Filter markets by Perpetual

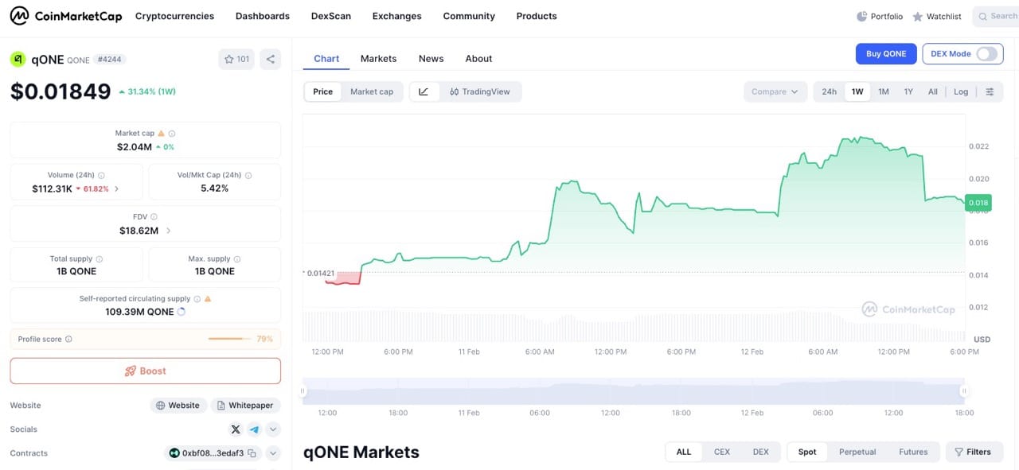coord(857,452)
